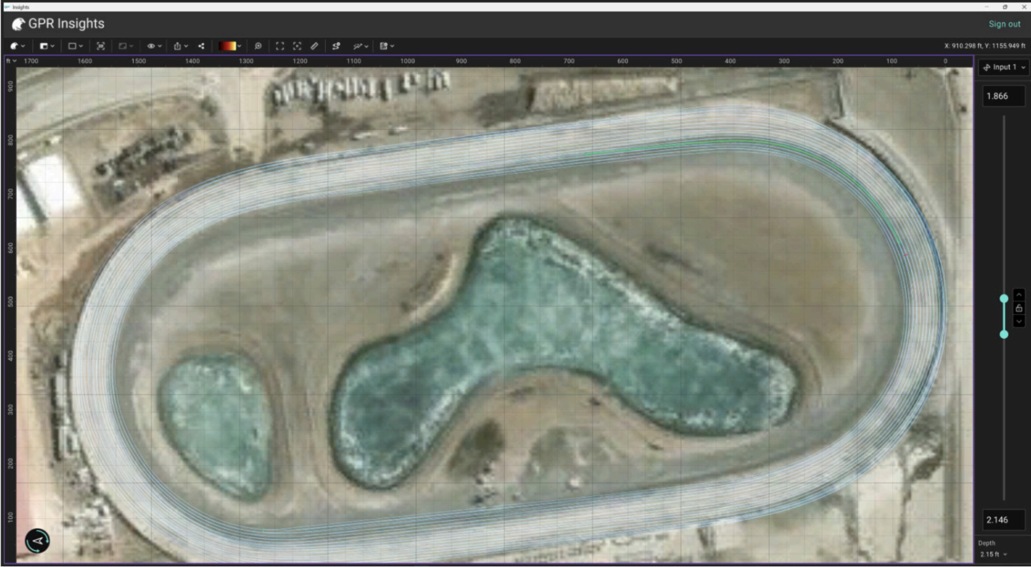Click the center-on-target frame icon
1031x567 pixels.
tap(297, 46)
